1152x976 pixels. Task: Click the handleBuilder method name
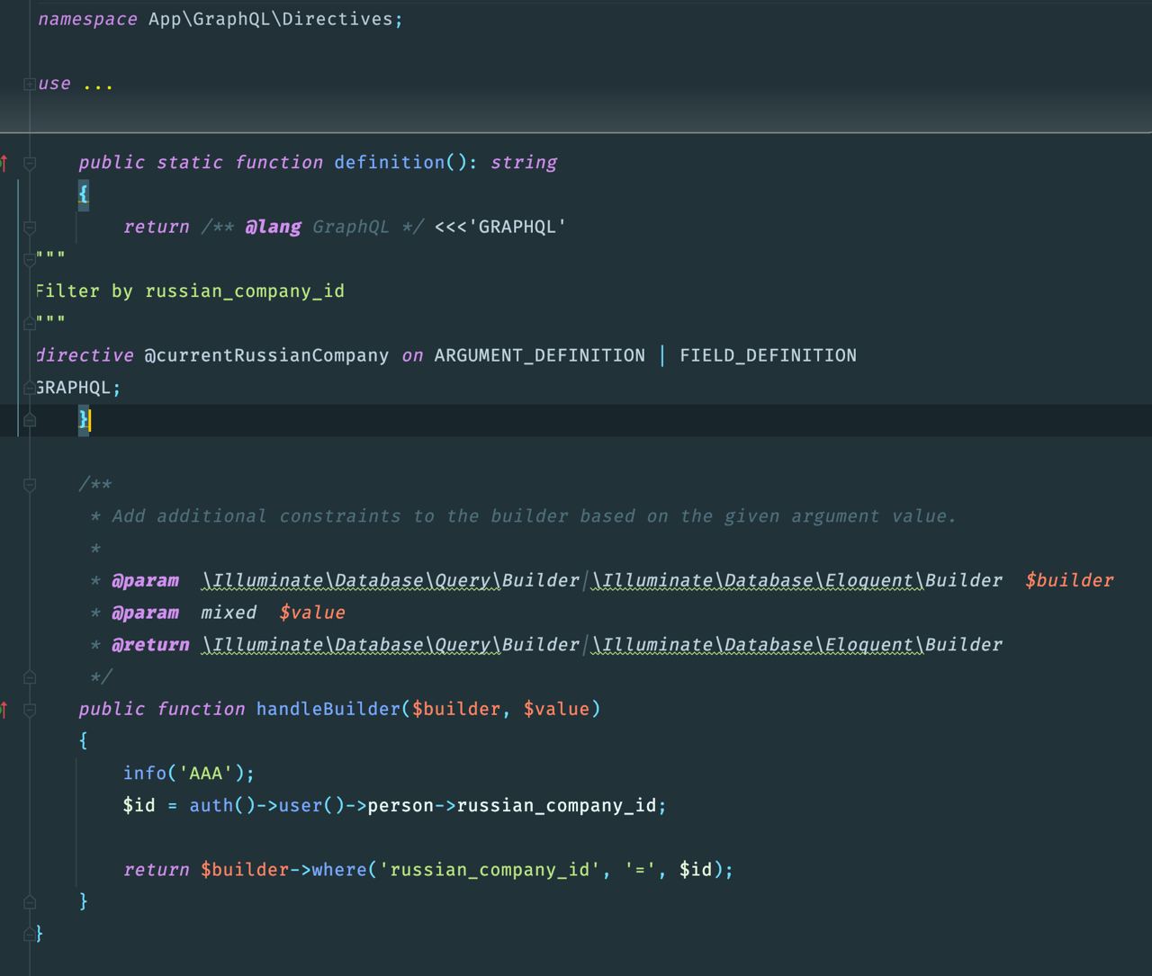coord(328,709)
